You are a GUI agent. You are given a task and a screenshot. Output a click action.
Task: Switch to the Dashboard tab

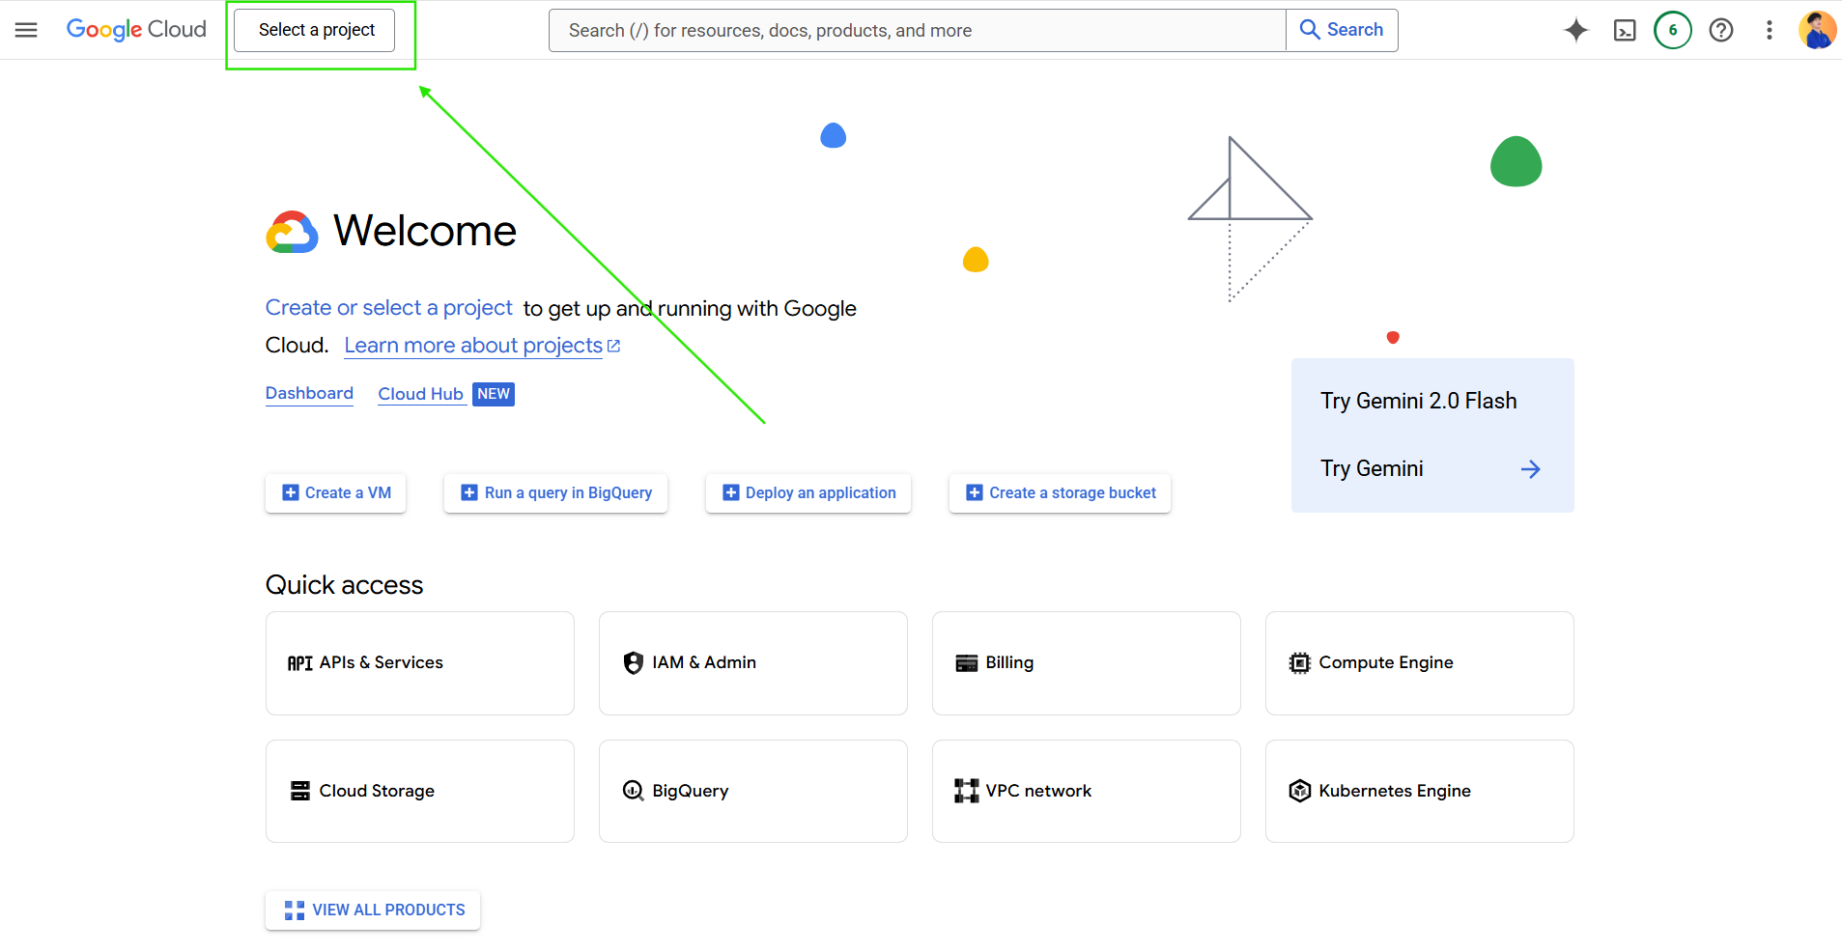coord(309,394)
